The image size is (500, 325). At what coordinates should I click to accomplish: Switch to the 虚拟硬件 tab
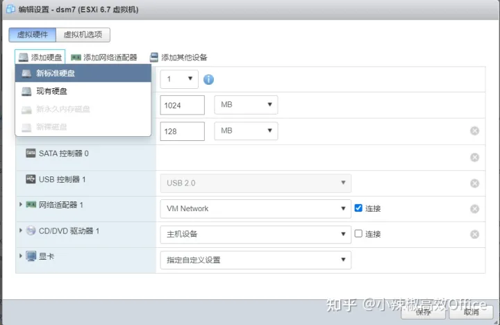32,35
